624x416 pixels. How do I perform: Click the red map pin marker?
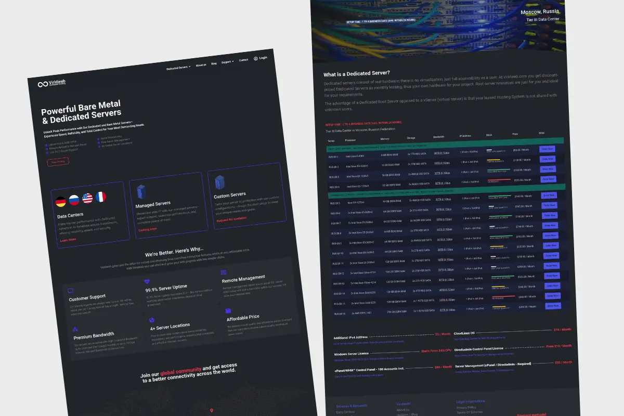[212, 411]
